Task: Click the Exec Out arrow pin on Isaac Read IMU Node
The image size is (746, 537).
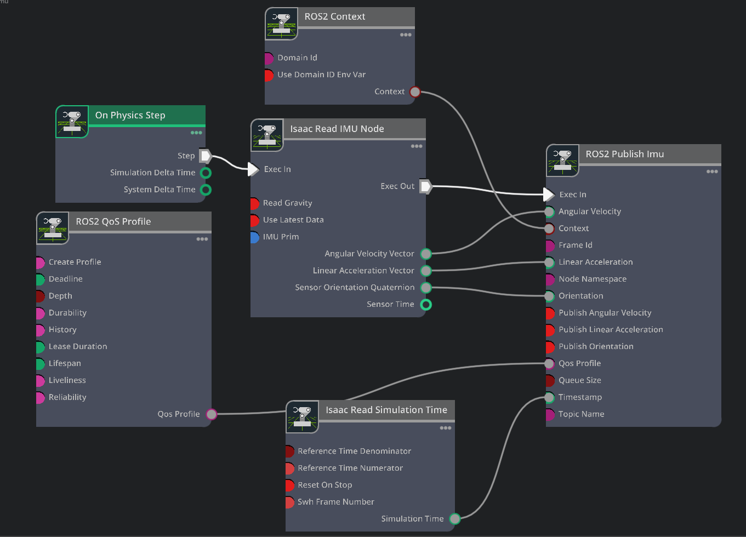Action: 426,186
